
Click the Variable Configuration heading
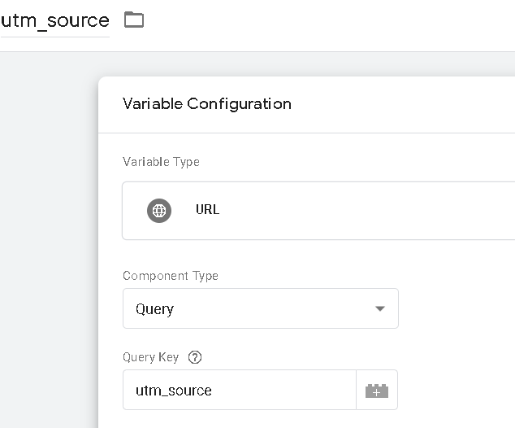[207, 104]
